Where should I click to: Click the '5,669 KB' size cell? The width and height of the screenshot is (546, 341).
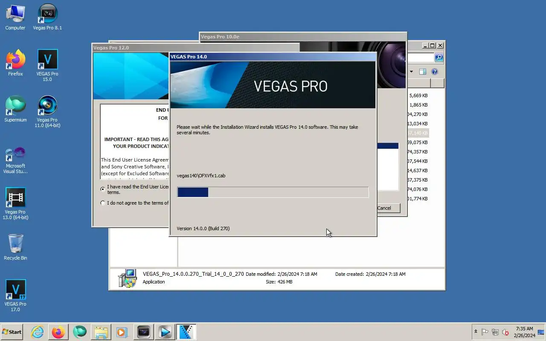418,95
